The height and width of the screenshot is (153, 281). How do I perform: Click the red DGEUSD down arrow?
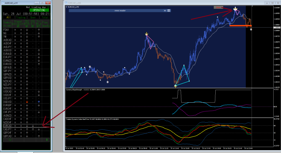click(x=26, y=101)
